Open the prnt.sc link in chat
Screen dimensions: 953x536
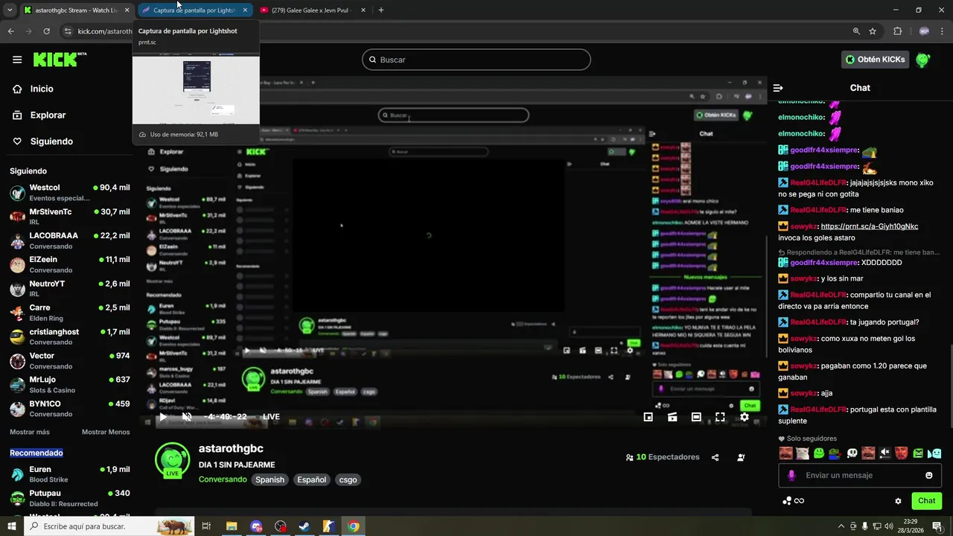(x=869, y=226)
